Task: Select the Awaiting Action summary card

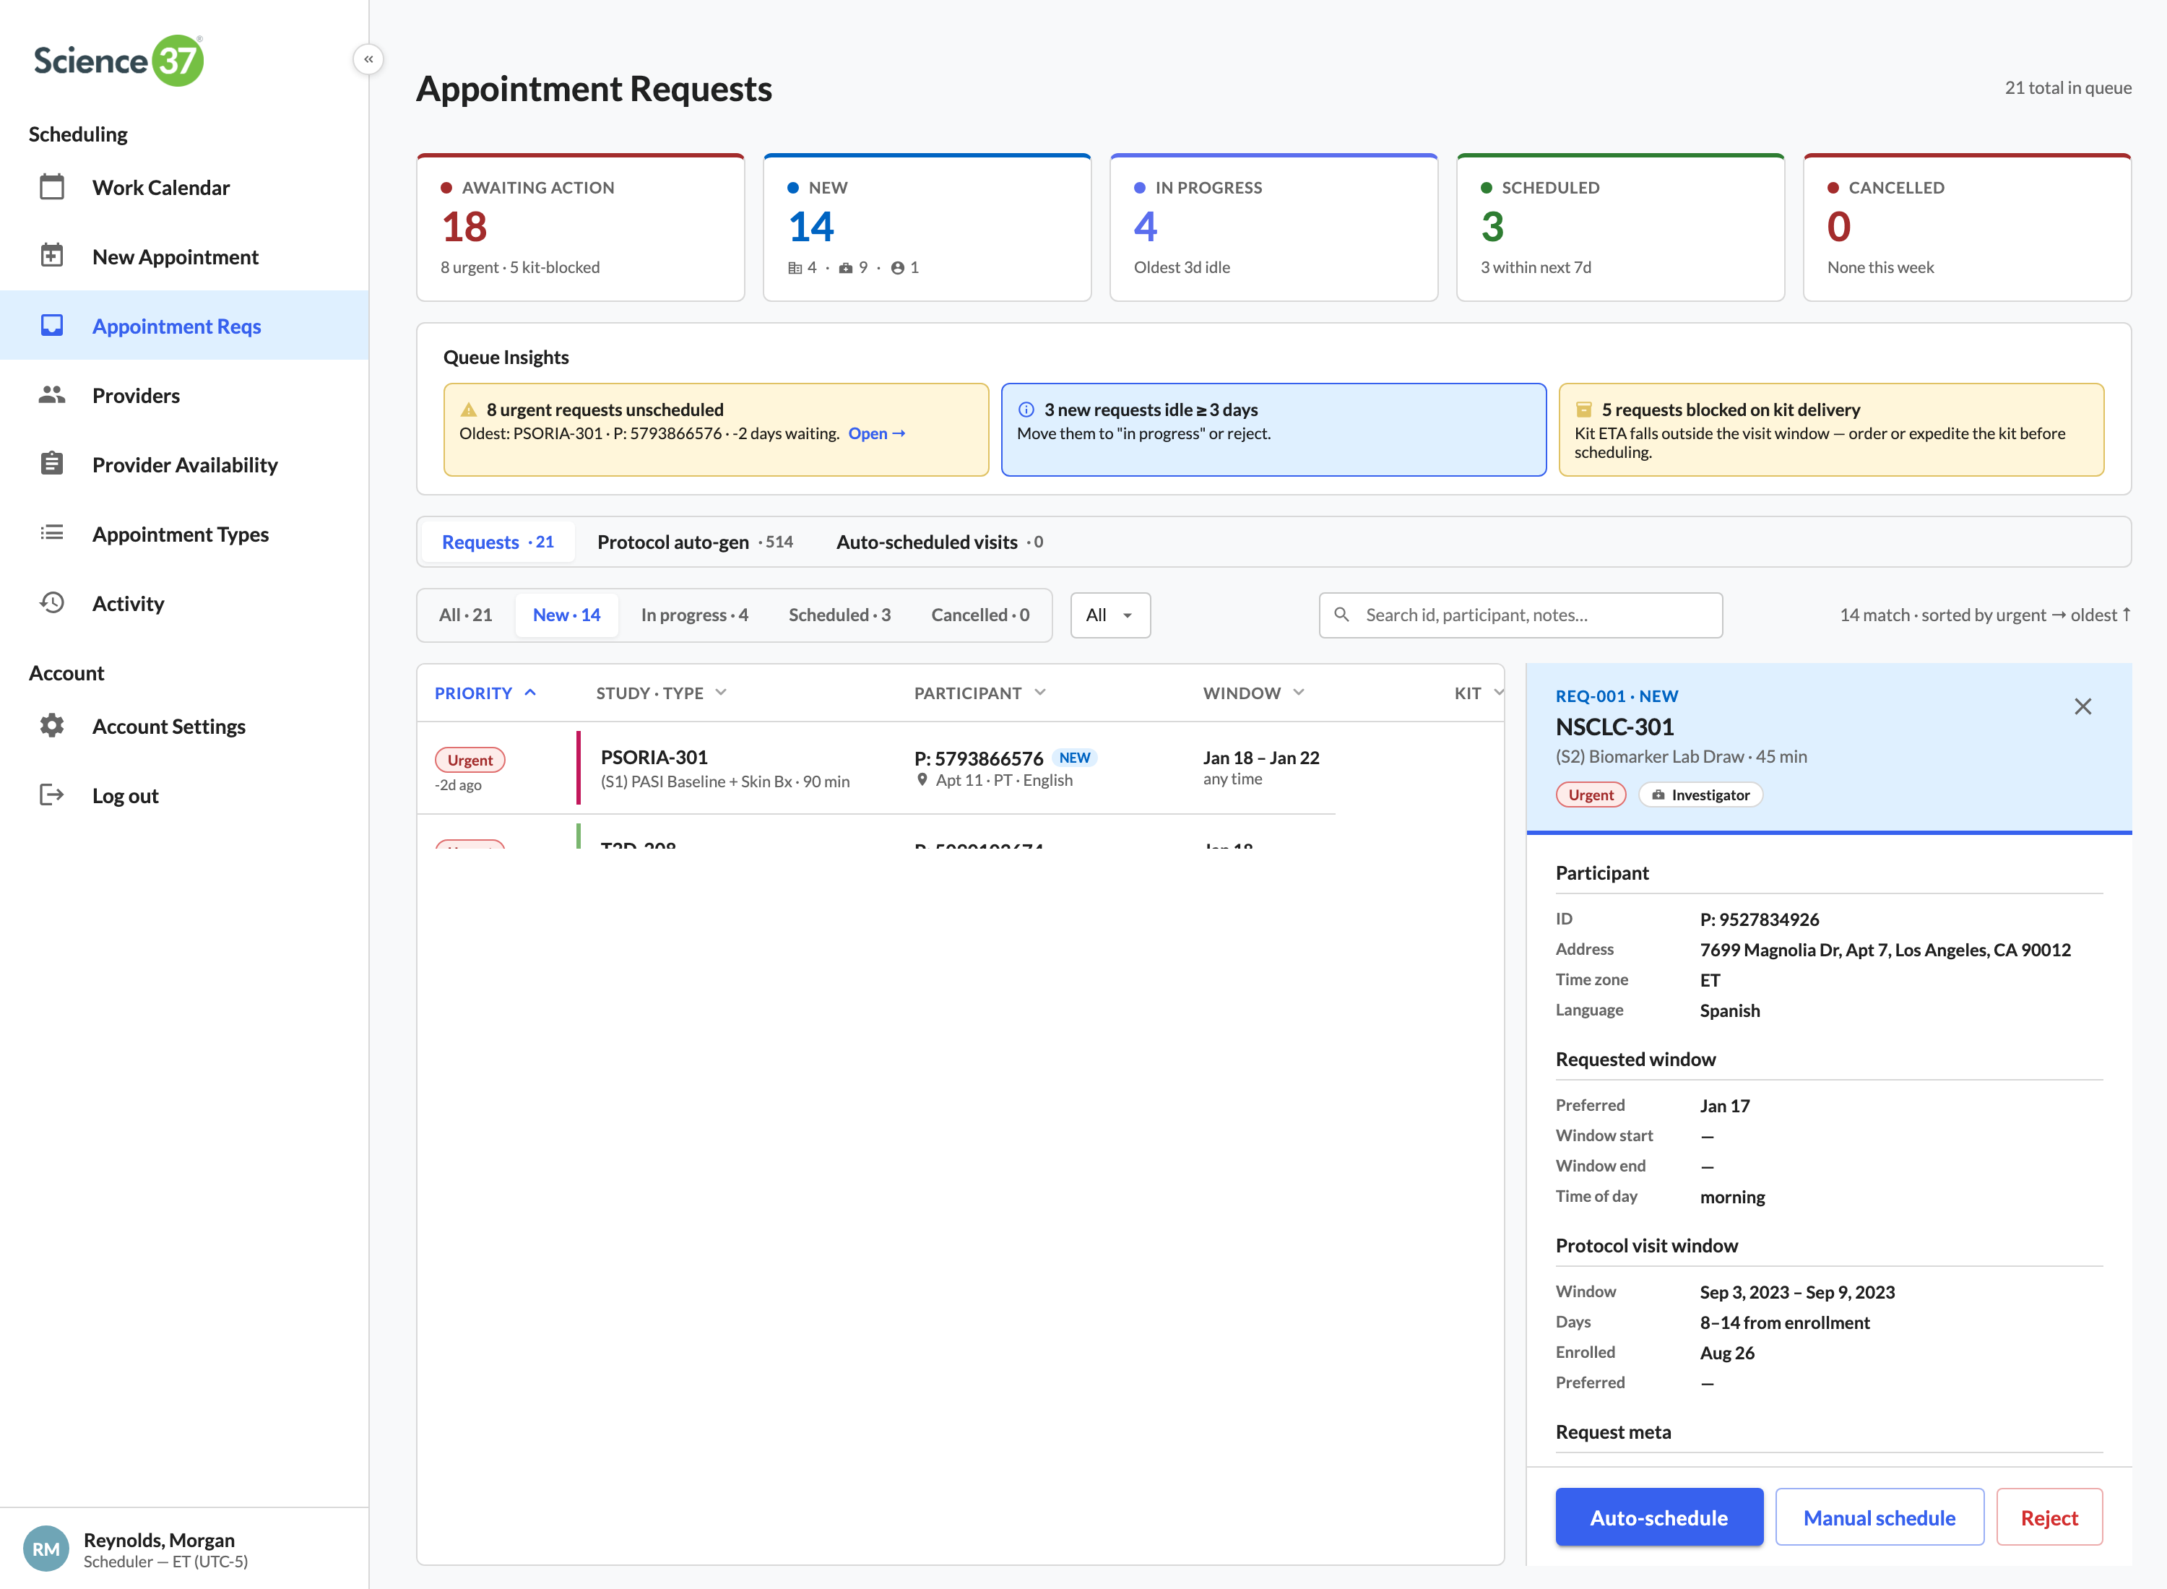Action: [x=580, y=227]
